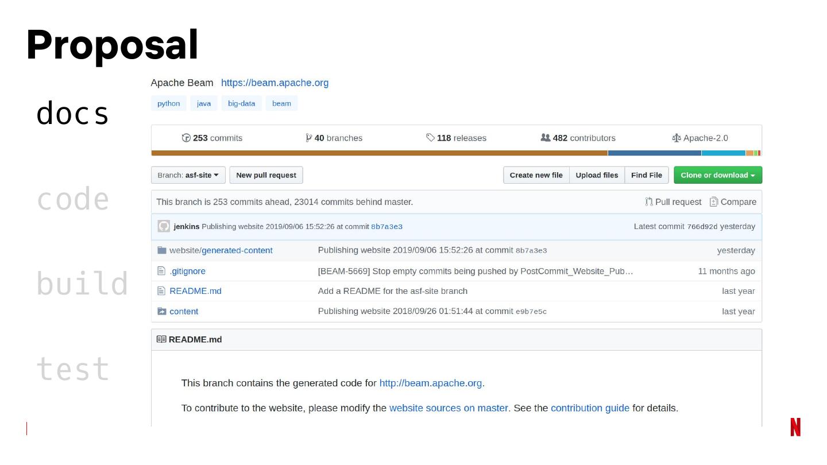The width and height of the screenshot is (827, 465).
Task: Open the 2018/09/26 publishing website commit message
Action: tap(432, 311)
